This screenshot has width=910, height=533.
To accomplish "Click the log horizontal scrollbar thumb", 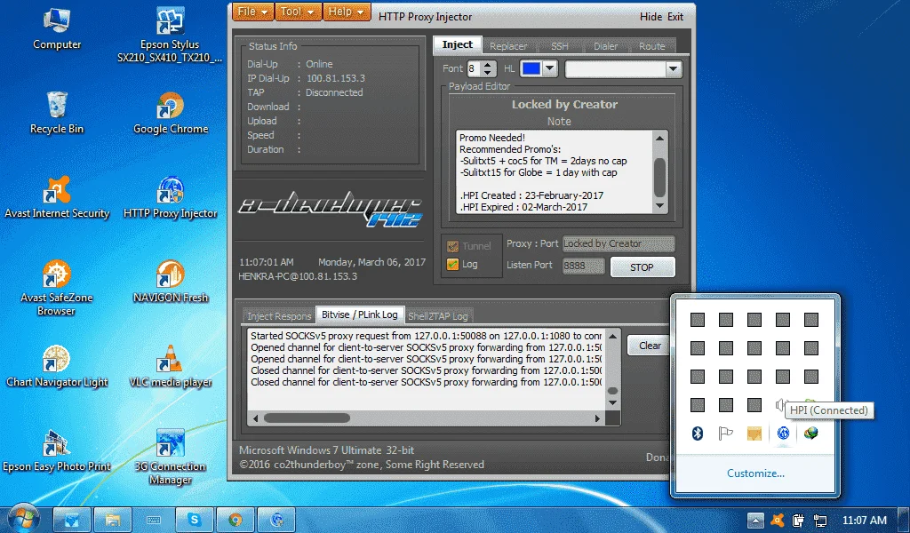I will click(307, 418).
